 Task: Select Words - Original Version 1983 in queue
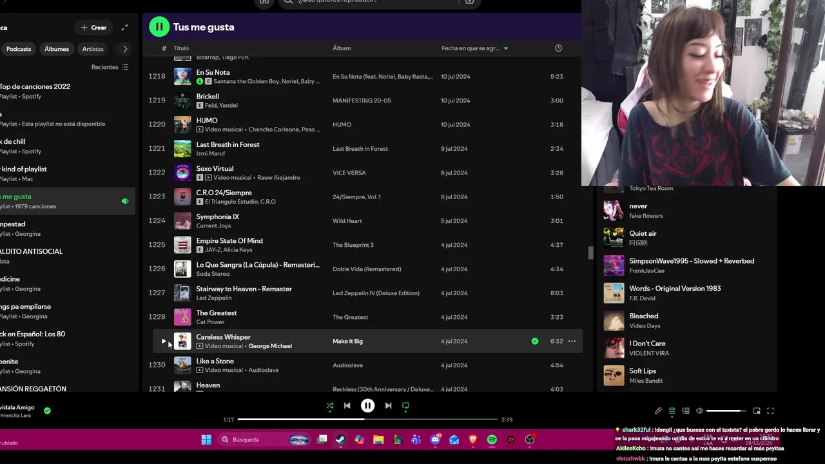pyautogui.click(x=686, y=293)
